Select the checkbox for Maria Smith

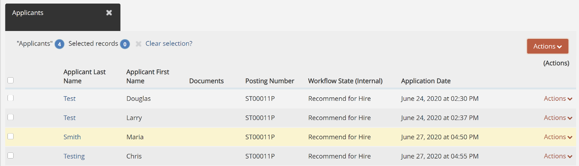click(x=11, y=136)
